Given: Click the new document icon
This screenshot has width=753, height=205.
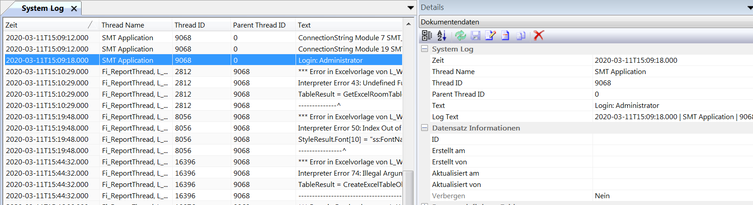Looking at the screenshot, I should 505,35.
